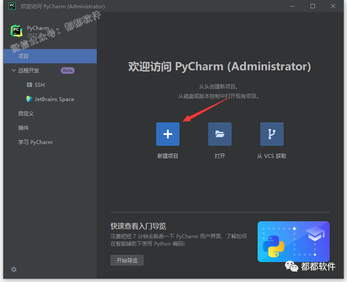Click the SSH terminal icon
The image size is (347, 282).
(29, 85)
